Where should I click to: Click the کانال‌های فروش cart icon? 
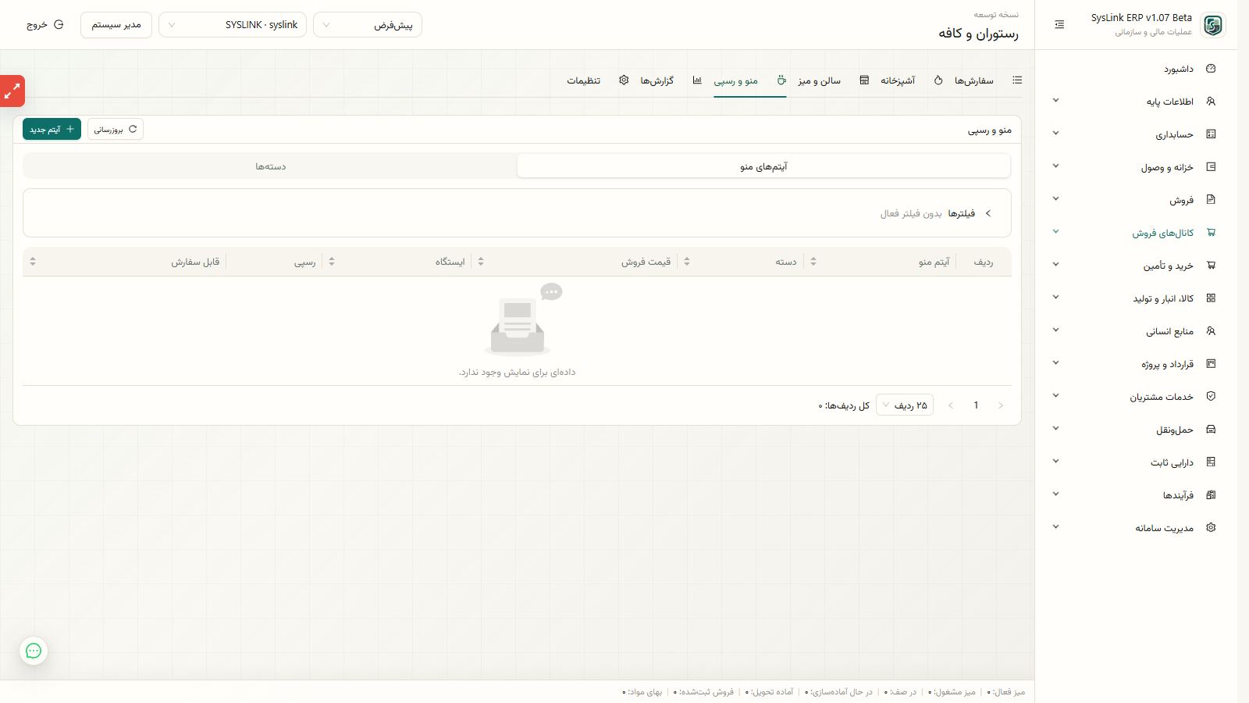click(x=1211, y=233)
